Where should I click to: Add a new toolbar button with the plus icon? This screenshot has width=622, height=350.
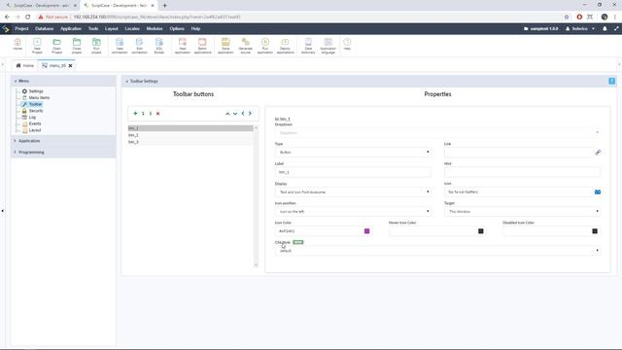pyautogui.click(x=135, y=114)
